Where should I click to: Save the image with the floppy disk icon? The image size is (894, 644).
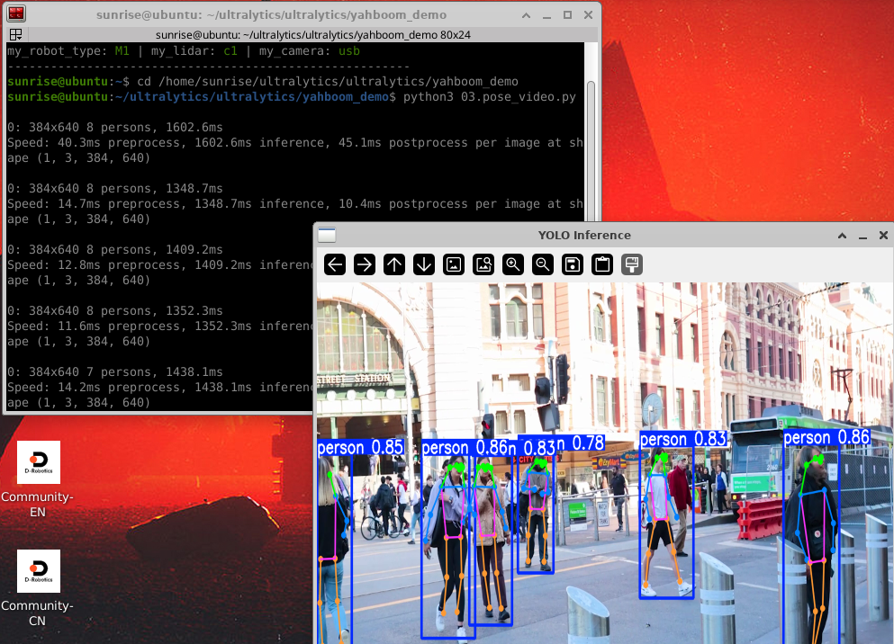click(573, 264)
